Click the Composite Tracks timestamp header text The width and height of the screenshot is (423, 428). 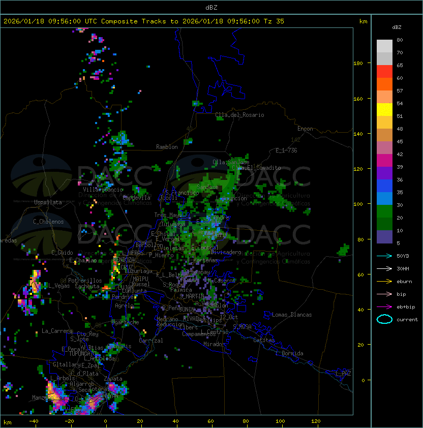144,21
